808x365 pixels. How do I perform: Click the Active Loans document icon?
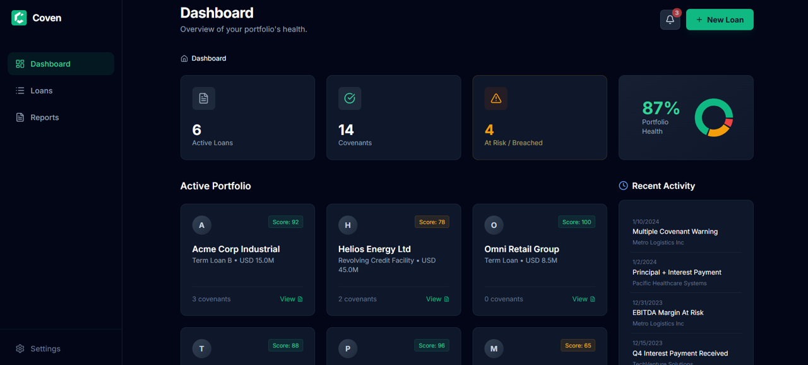(203, 99)
